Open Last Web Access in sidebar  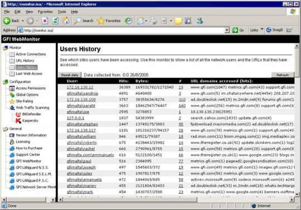[x=29, y=74]
